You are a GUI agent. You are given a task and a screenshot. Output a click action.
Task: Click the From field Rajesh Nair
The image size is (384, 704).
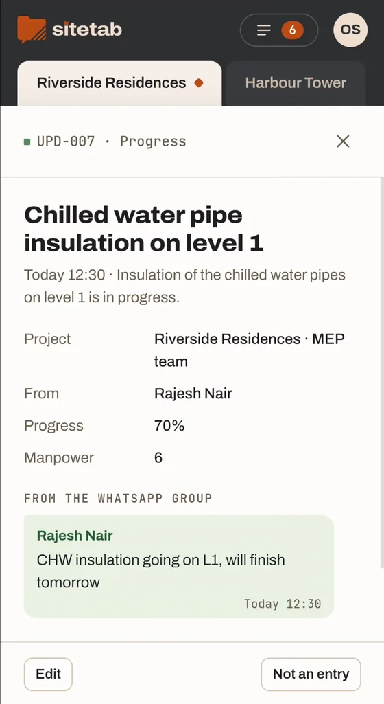(x=193, y=394)
